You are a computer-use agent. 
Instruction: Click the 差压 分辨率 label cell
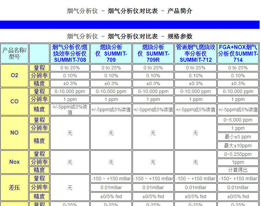[39, 187]
